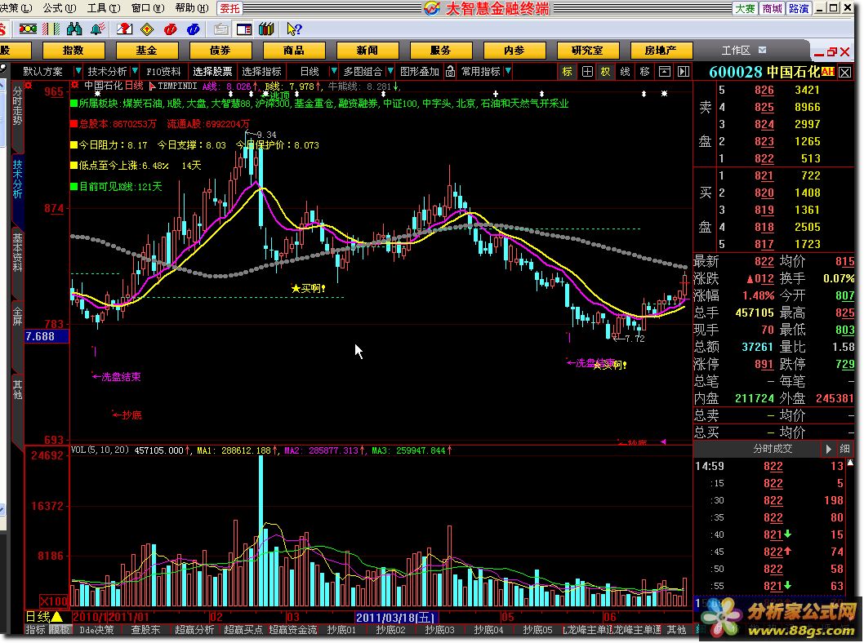Toggle the 标 marker button

(x=568, y=72)
